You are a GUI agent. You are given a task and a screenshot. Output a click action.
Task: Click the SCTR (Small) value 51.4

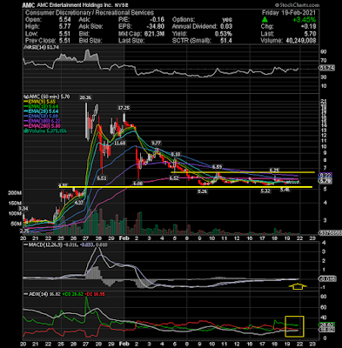coord(226,41)
